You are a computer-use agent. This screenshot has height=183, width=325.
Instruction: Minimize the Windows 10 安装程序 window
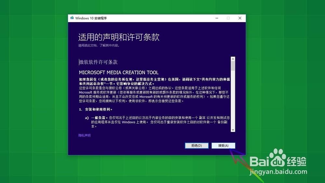[217, 18]
